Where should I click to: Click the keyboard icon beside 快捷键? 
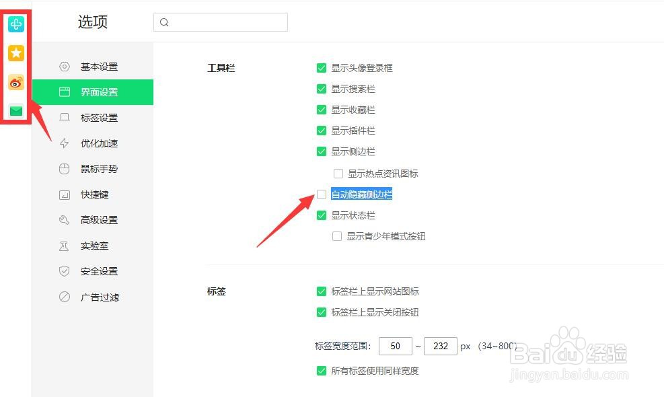coord(65,195)
